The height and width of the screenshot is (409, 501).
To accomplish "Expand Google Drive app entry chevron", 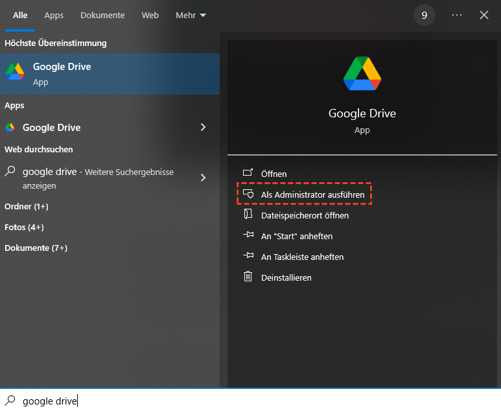I will click(203, 127).
